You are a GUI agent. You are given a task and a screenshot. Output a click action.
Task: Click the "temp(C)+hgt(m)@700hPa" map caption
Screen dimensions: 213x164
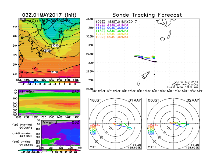coord(45,21)
